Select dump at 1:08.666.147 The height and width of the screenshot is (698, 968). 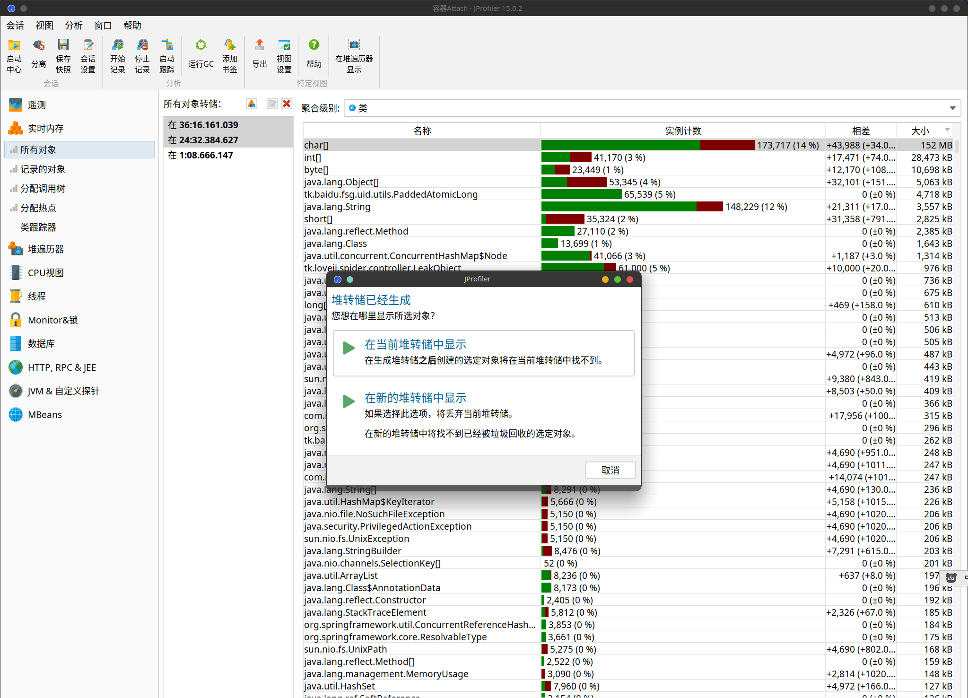206,155
